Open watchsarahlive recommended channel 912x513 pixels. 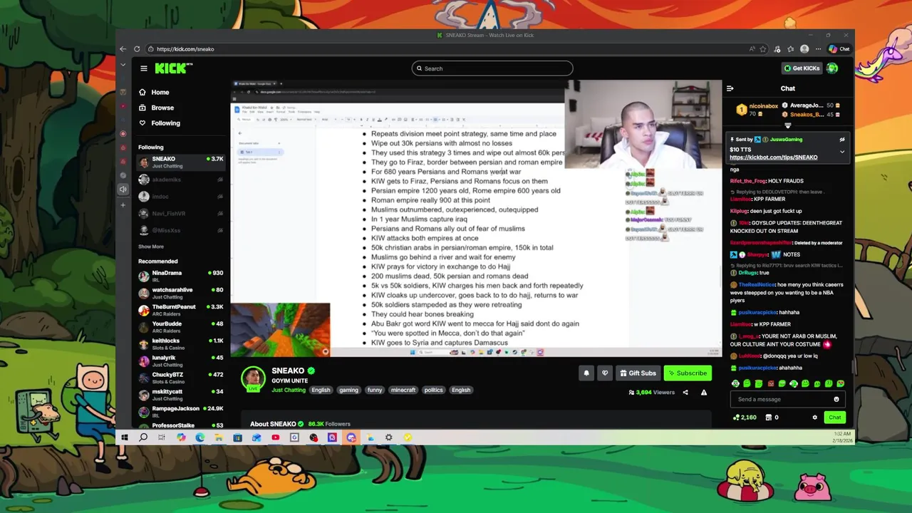181,293
